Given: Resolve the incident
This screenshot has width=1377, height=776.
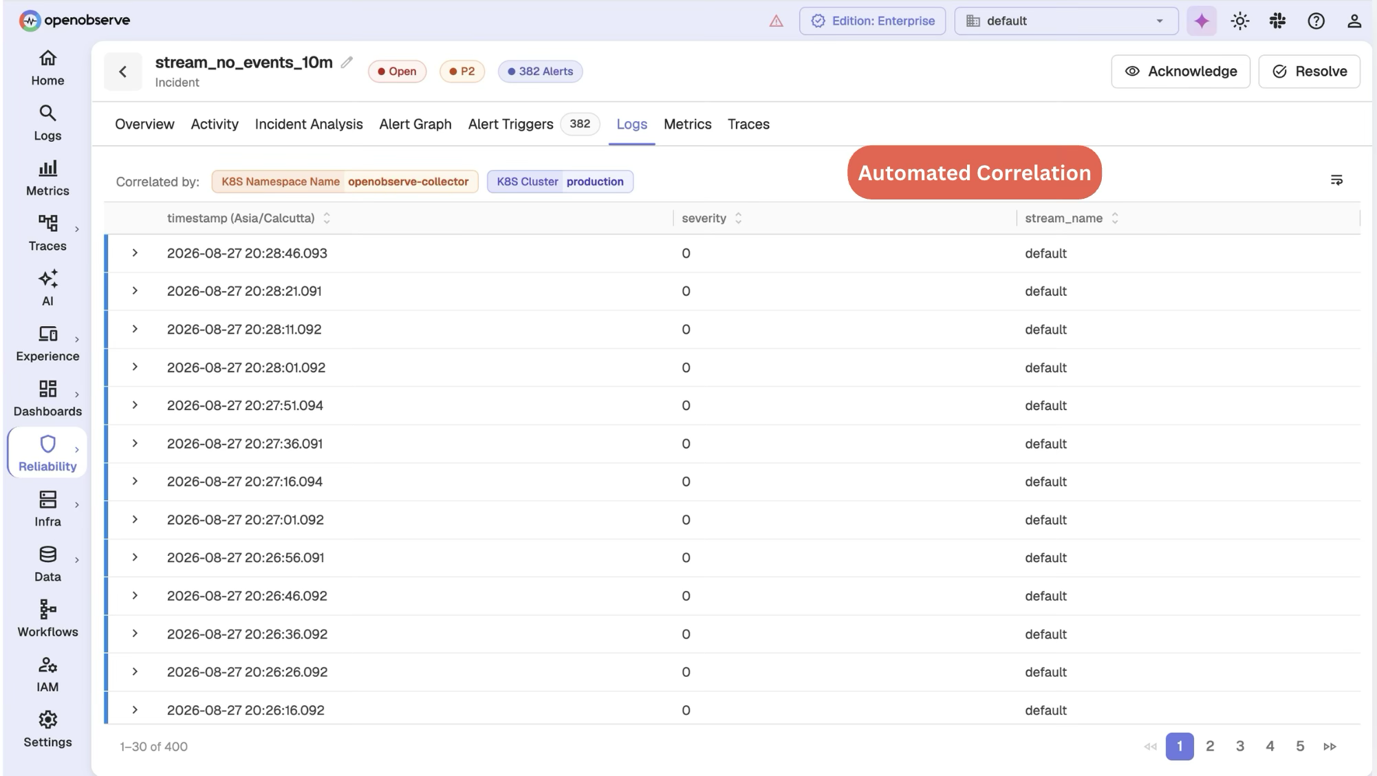Looking at the screenshot, I should click(x=1309, y=72).
